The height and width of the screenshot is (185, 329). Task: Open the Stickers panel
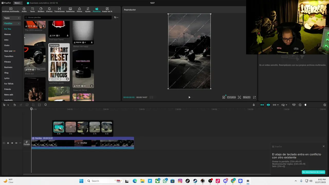(x=41, y=10)
